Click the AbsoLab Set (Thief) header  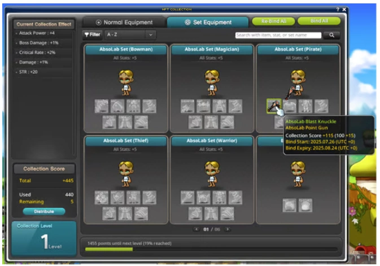[x=126, y=141]
